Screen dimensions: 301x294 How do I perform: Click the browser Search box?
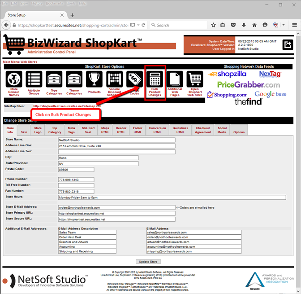click(178, 25)
